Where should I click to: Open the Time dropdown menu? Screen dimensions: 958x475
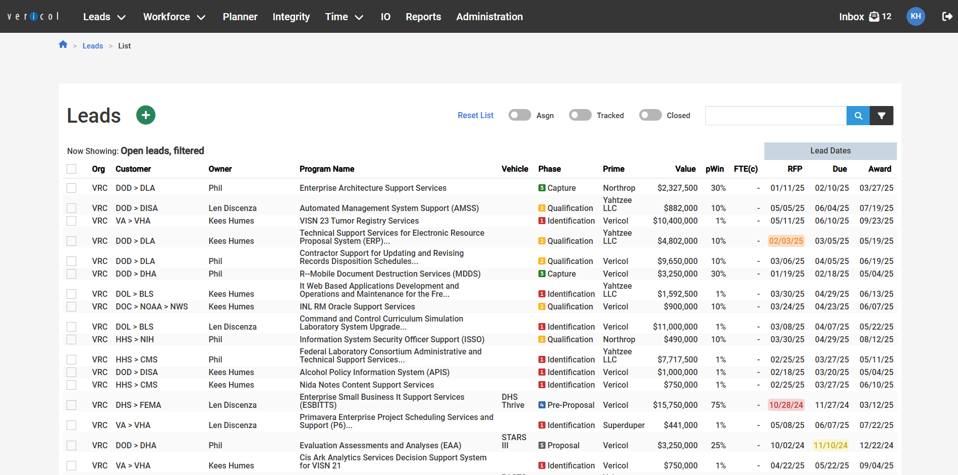[x=344, y=17]
